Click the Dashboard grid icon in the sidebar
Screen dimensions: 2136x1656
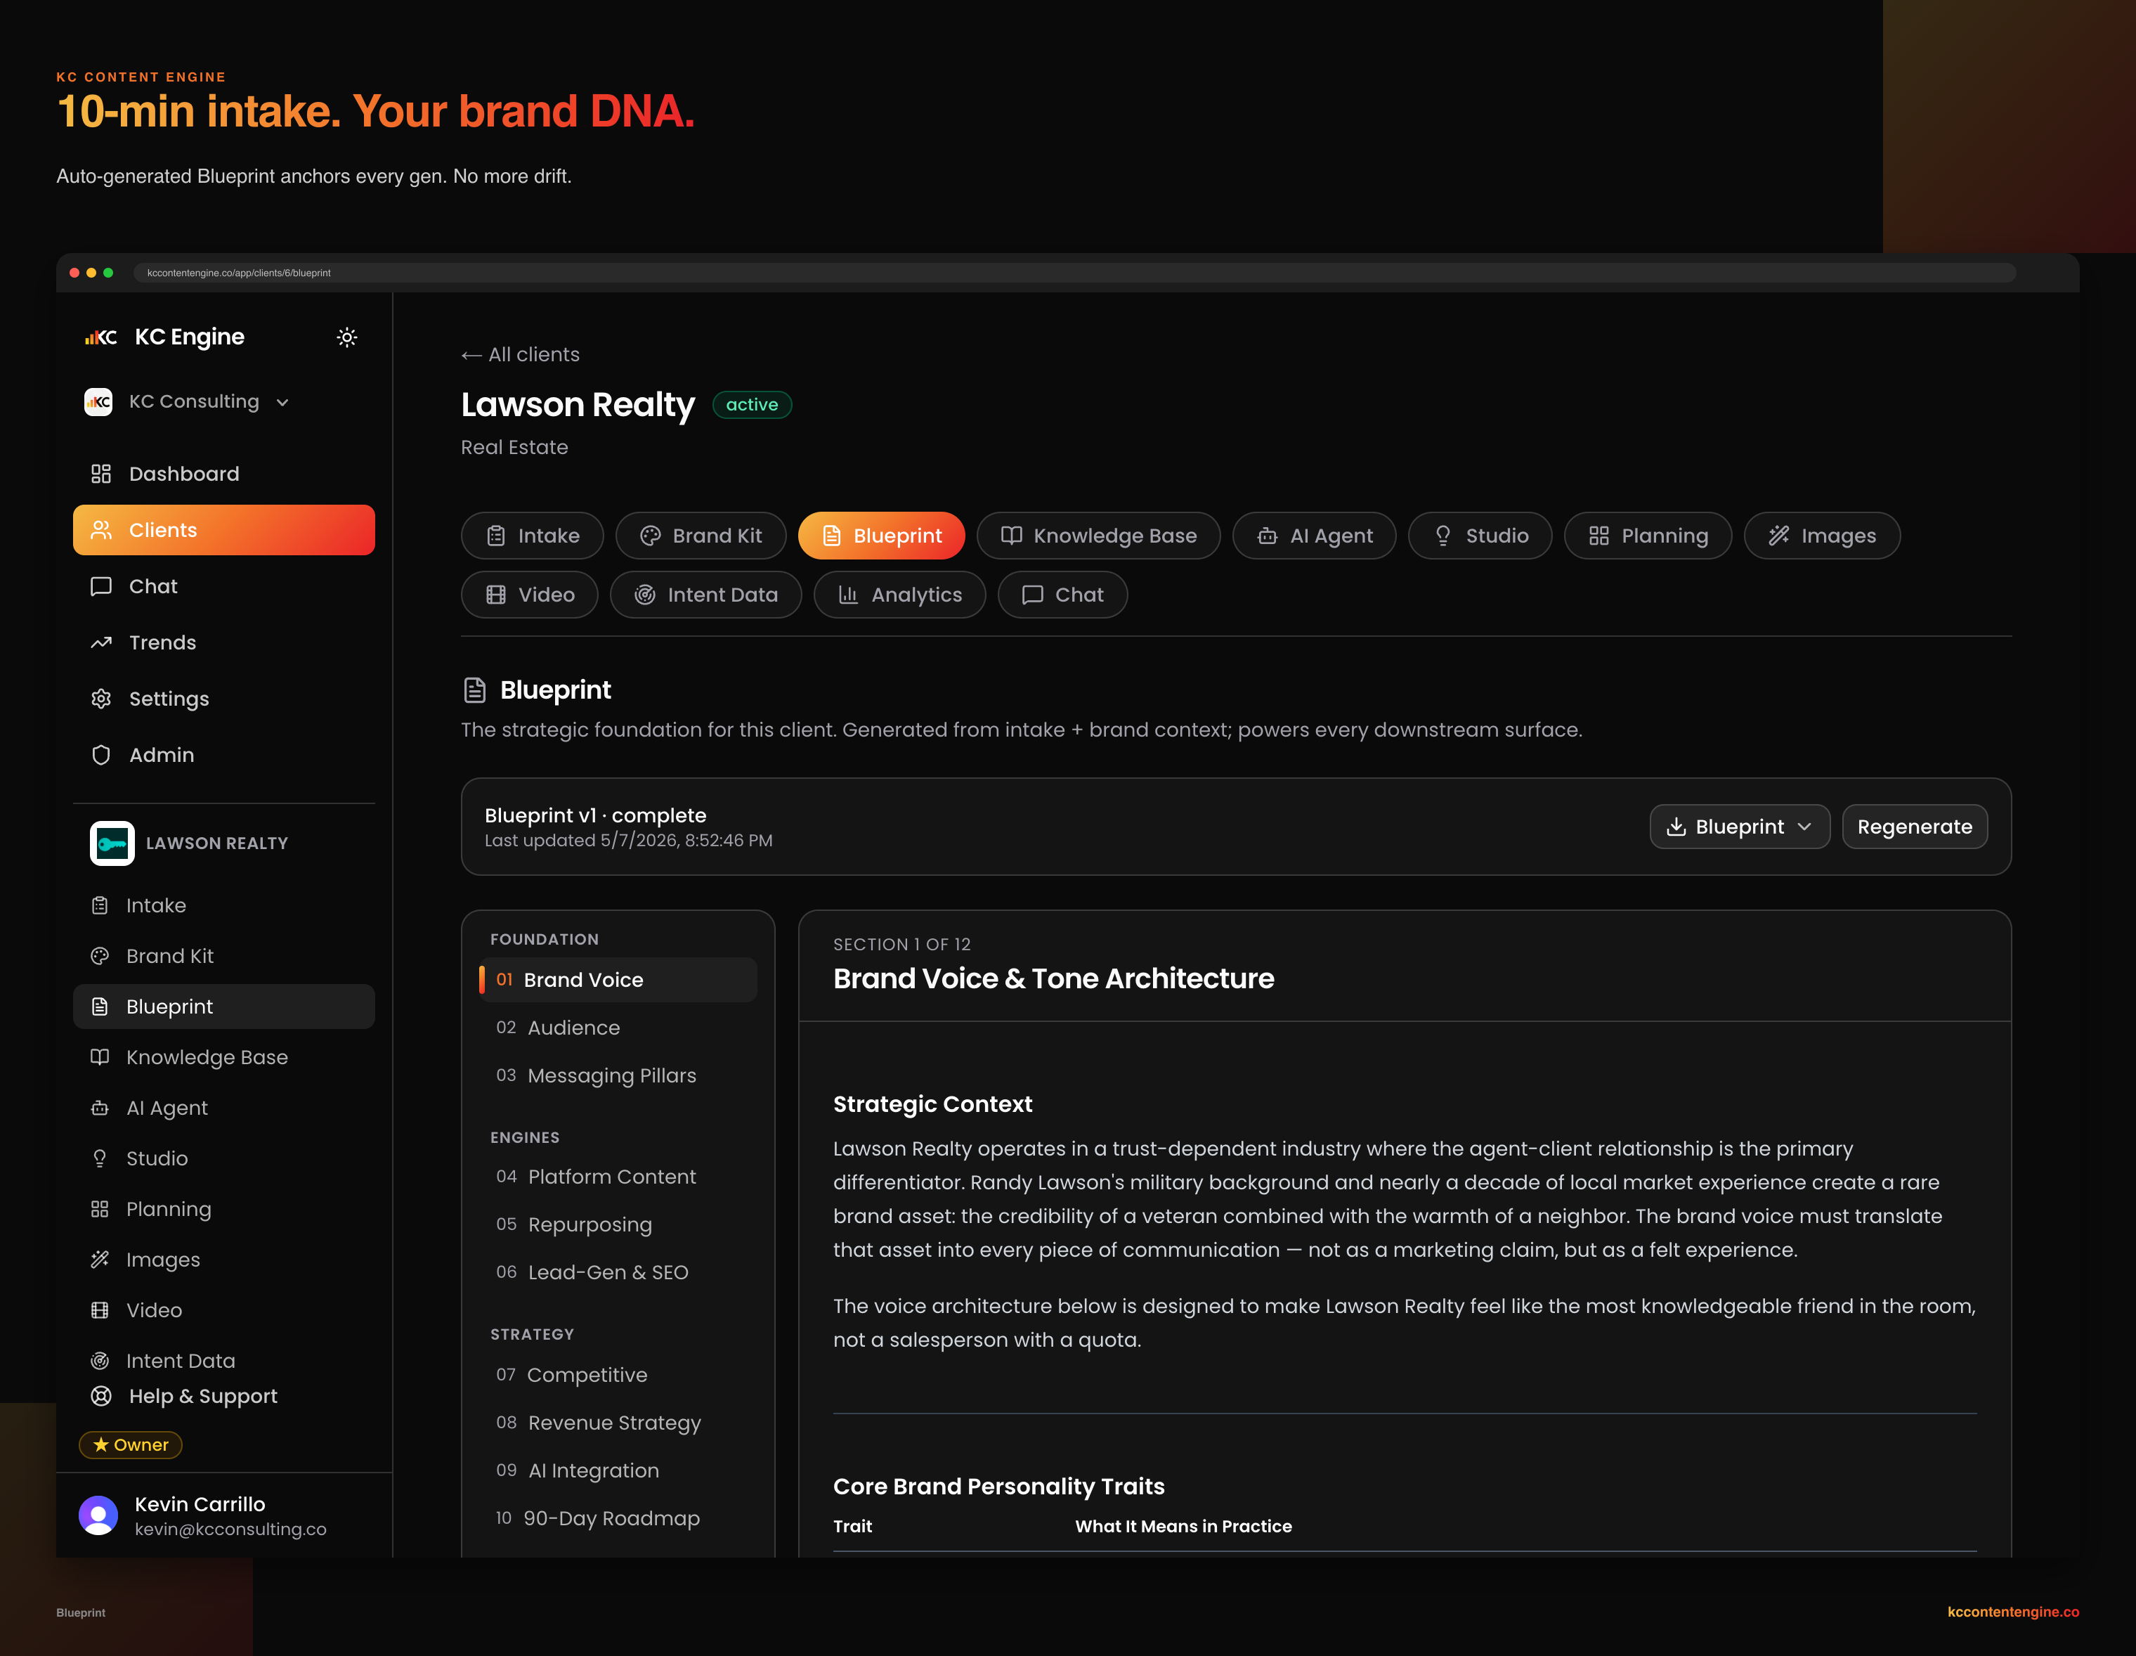tap(100, 474)
